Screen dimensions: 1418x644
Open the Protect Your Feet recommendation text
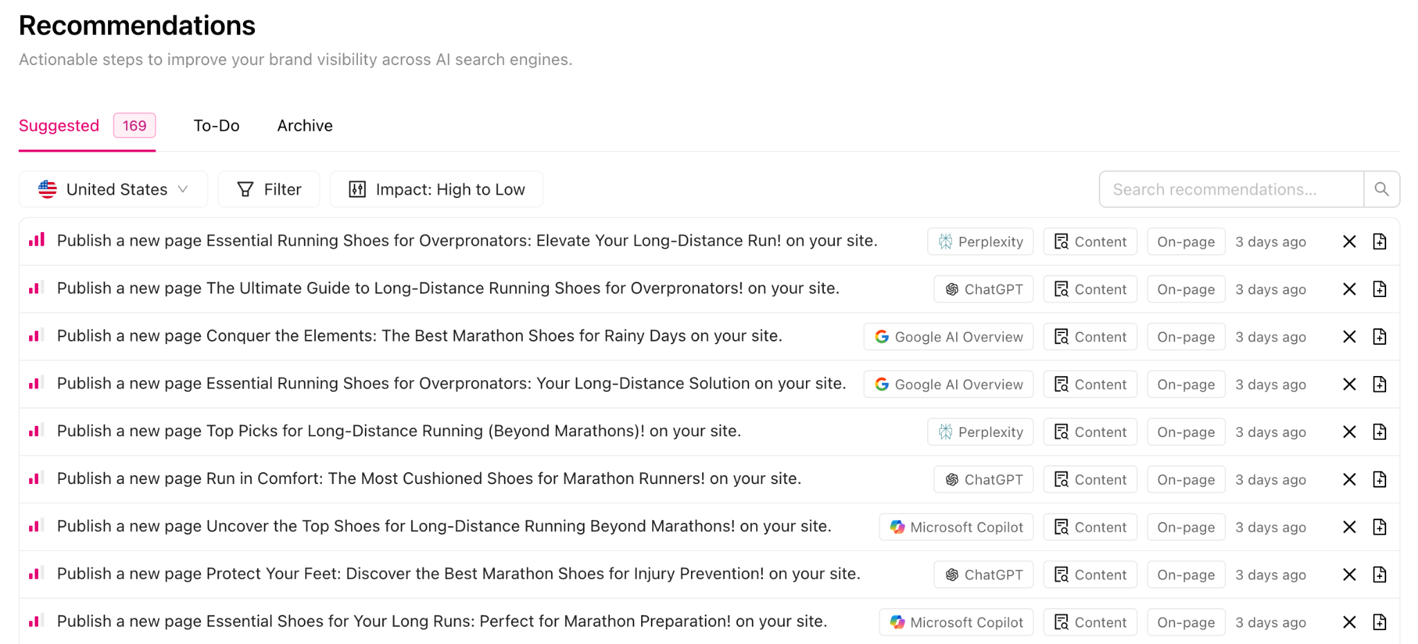(x=458, y=573)
